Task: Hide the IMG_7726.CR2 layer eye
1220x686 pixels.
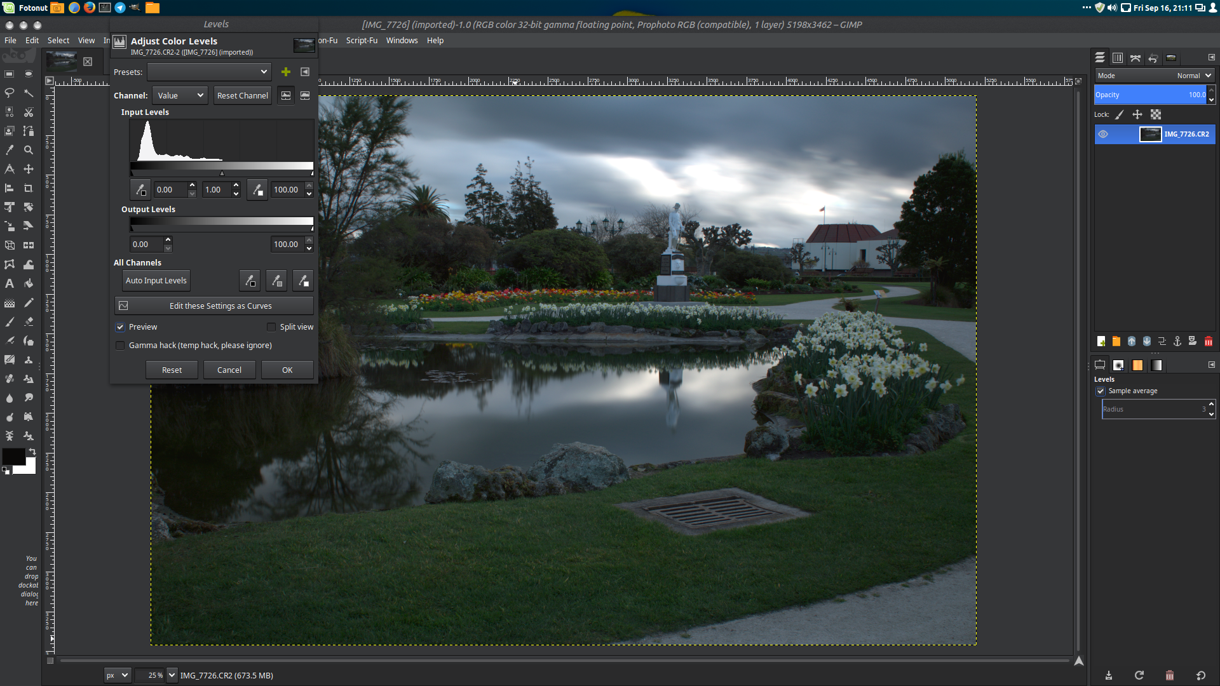Action: point(1103,134)
